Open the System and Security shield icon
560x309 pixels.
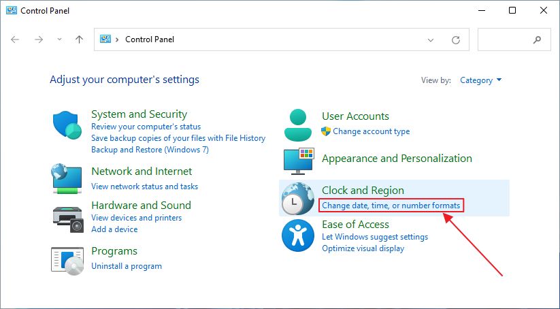[x=67, y=125]
